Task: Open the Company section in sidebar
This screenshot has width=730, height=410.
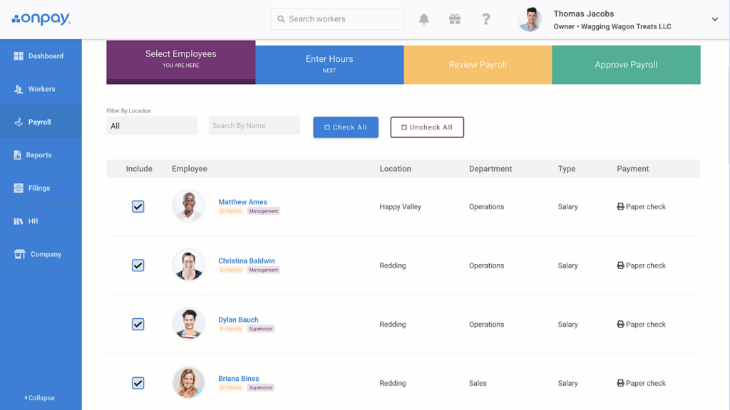Action: tap(41, 254)
